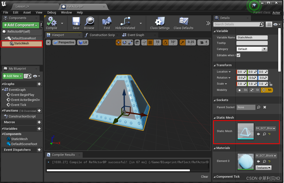Image resolution: width=284 pixels, height=183 pixels.
Task: Open Hide Unrelated options dropdown arrow
Action: tap(141, 23)
